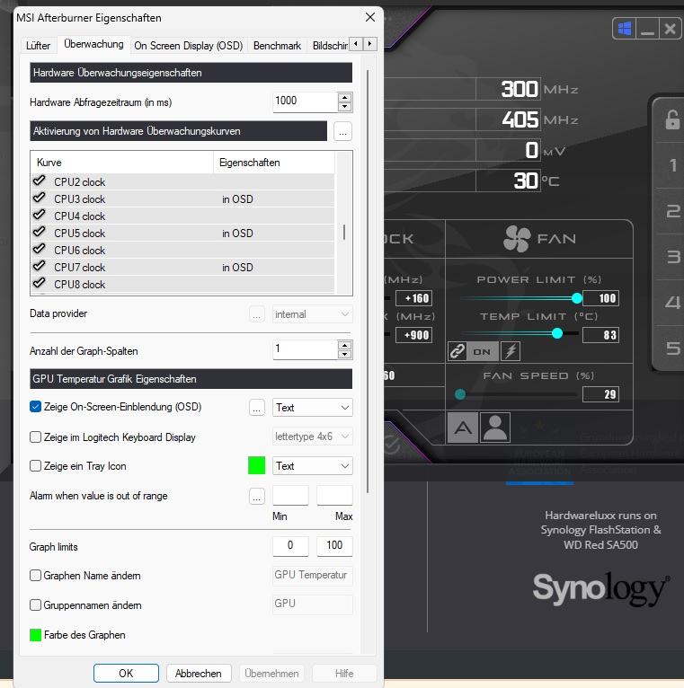Select the FAN tab in Afterburner
This screenshot has width=684, height=688.
click(x=539, y=239)
